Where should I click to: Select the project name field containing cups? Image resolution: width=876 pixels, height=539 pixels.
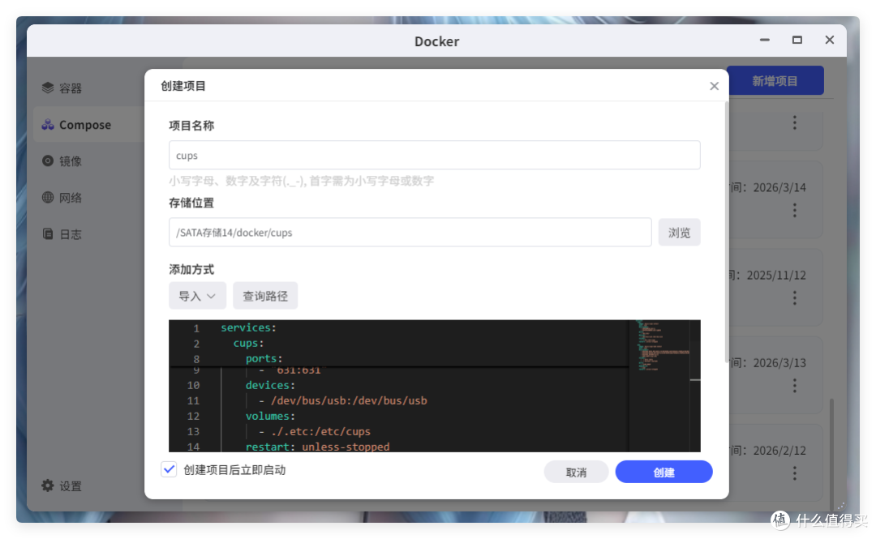(x=435, y=155)
